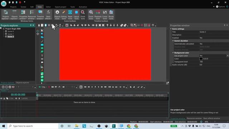Click the Cut scissors icon
Screen dimensions: 229x129
pos(39,25)
